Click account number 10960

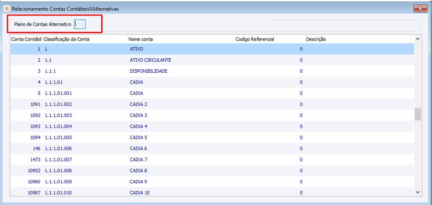click(35, 182)
